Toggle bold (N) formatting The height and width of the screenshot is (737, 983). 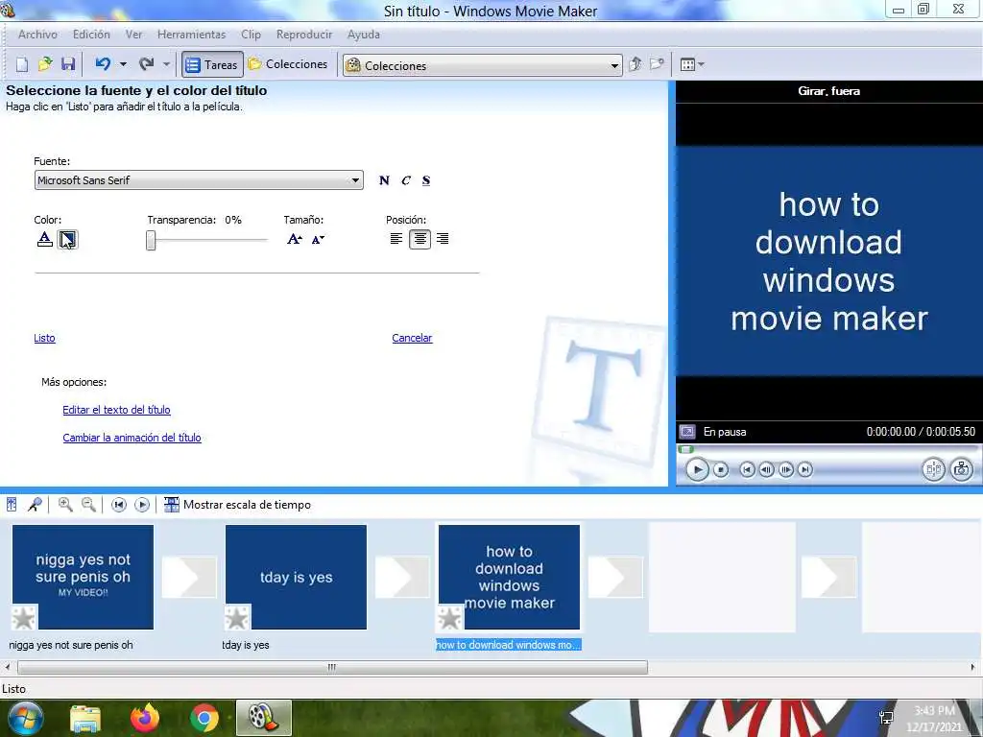tap(384, 180)
